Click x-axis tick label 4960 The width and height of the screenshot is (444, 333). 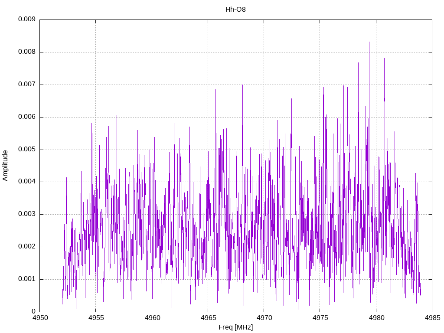point(152,318)
